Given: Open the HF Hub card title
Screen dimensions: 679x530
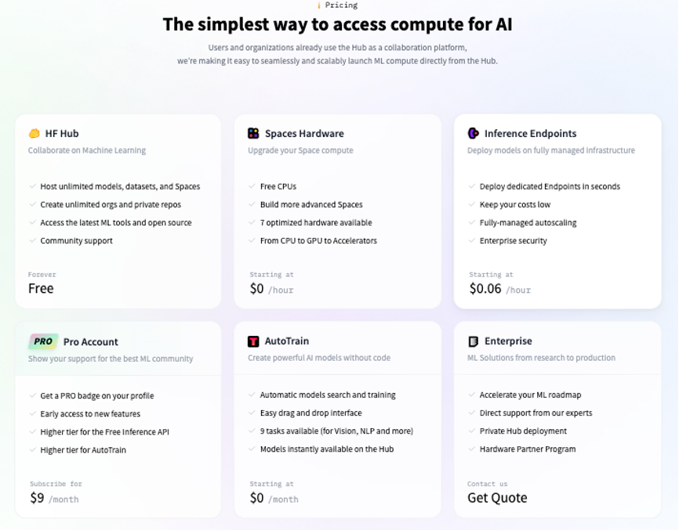Looking at the screenshot, I should point(62,134).
